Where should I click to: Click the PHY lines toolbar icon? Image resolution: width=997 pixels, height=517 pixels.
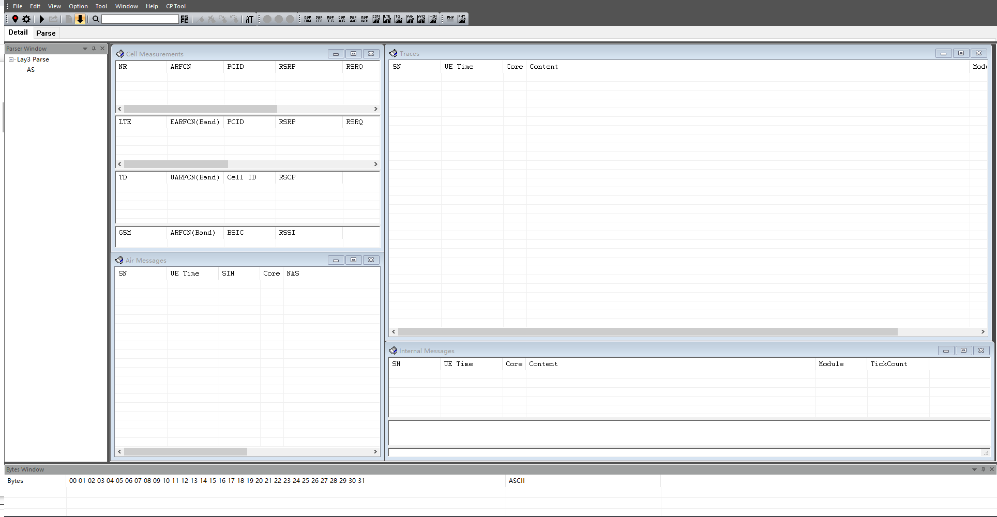[x=450, y=19]
